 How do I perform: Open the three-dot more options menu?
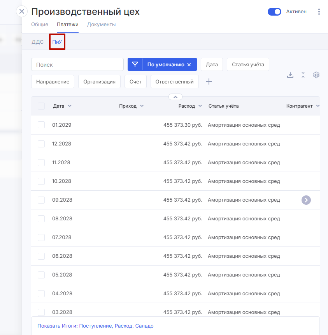319,12
